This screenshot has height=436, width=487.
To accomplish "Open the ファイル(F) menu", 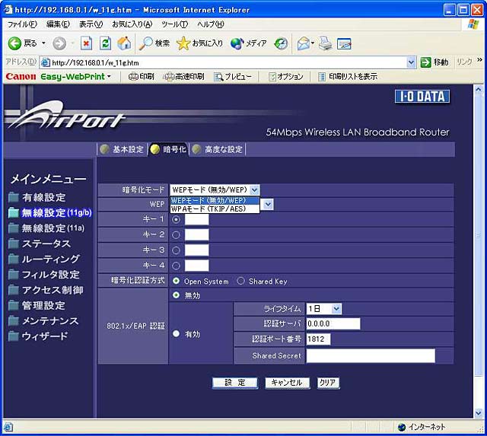I will pos(22,24).
